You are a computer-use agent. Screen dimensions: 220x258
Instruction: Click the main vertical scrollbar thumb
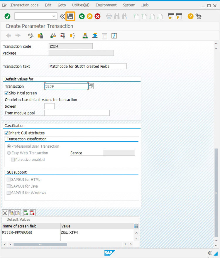[x=216, y=193]
